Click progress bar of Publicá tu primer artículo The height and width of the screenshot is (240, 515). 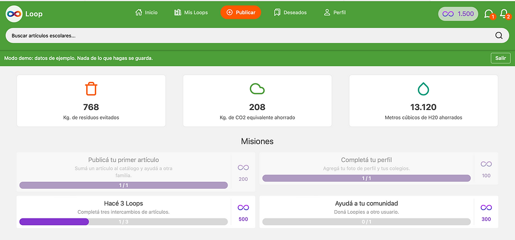tap(123, 186)
